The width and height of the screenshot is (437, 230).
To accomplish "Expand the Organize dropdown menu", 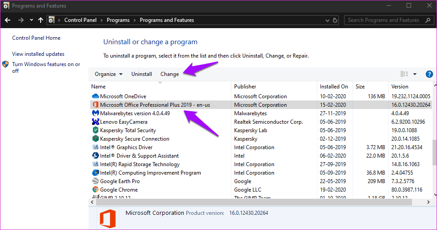I will pyautogui.click(x=109, y=74).
